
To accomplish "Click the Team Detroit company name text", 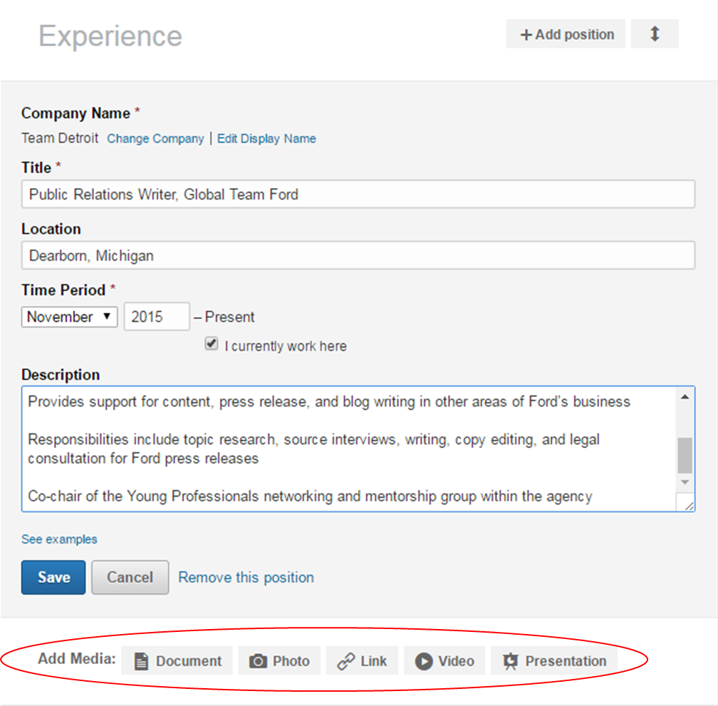I will pyautogui.click(x=60, y=137).
